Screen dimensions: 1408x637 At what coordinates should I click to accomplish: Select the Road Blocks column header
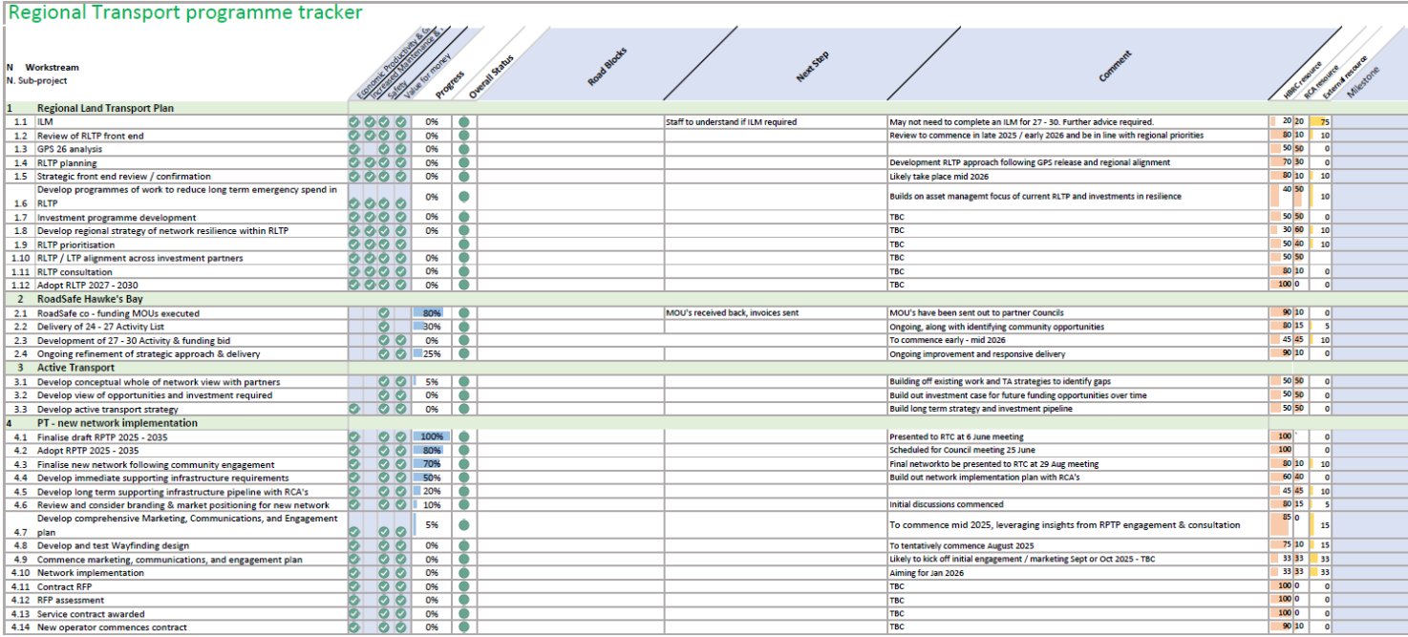point(607,67)
